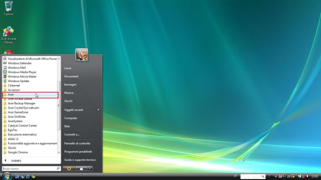This screenshot has height=180, width=321.
Task: Open Windows Mail program entry
Action: click(x=30, y=68)
